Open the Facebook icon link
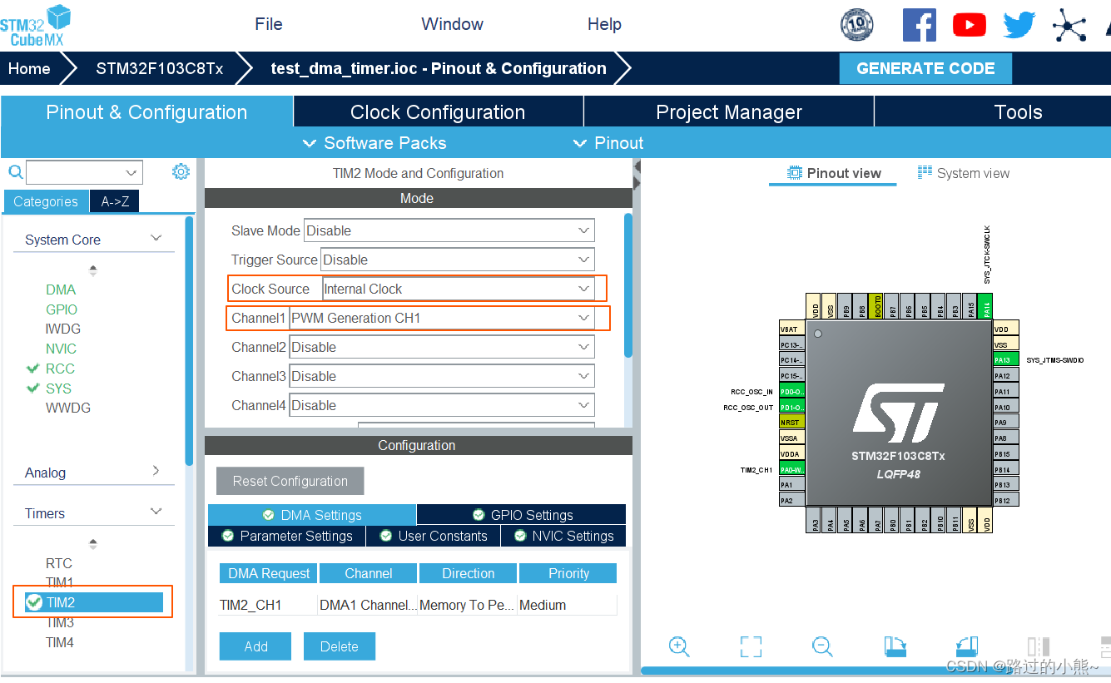The height and width of the screenshot is (683, 1111). [919, 25]
